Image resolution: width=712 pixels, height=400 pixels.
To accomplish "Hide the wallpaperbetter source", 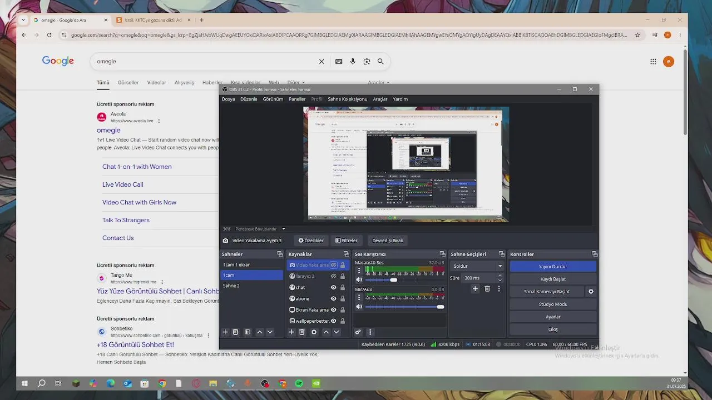I will (333, 321).
